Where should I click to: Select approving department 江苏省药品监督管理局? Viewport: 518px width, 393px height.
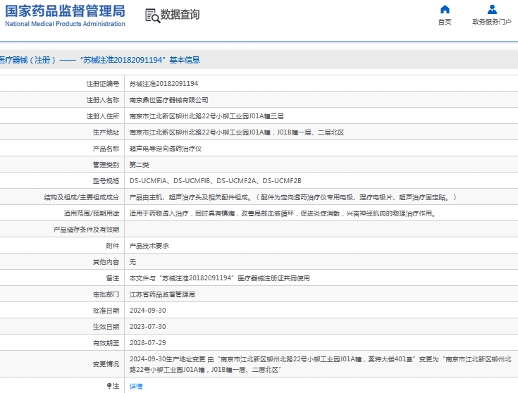[162, 294]
